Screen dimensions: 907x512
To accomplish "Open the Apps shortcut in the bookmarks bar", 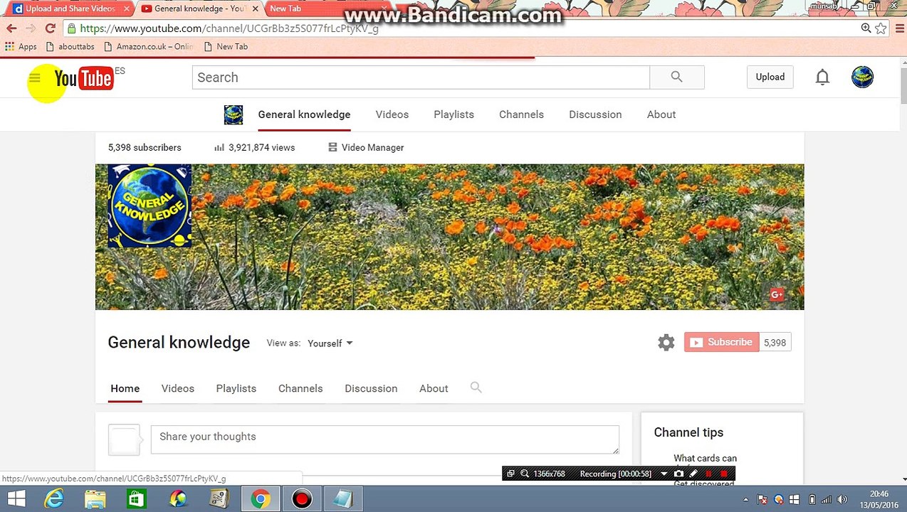I will coord(21,46).
